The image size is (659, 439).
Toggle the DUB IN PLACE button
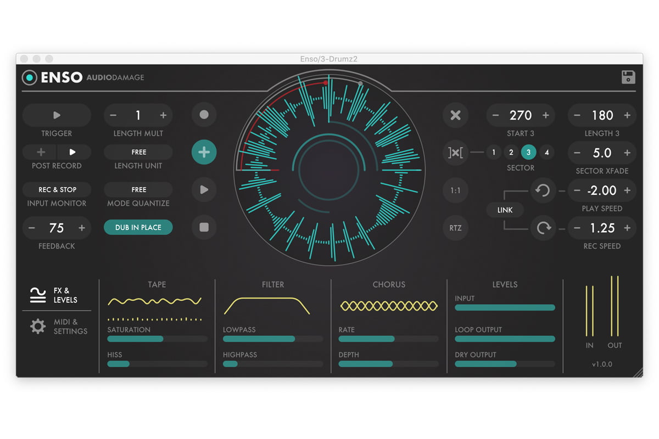pos(138,227)
